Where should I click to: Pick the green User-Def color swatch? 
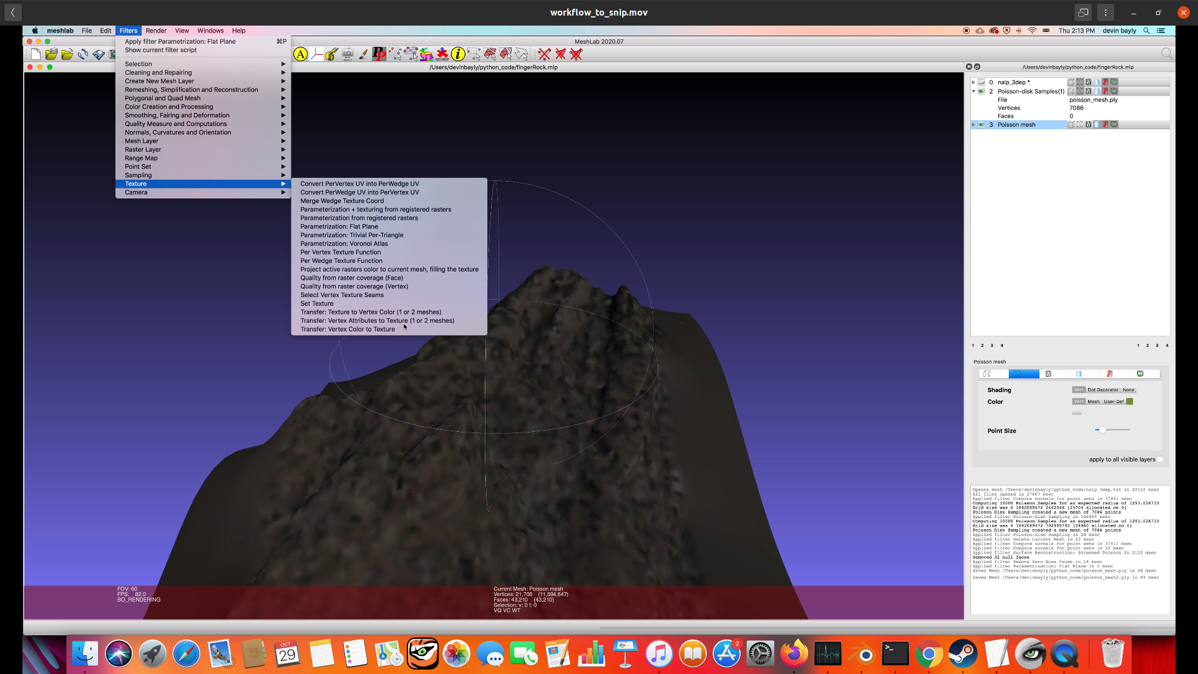(x=1129, y=402)
